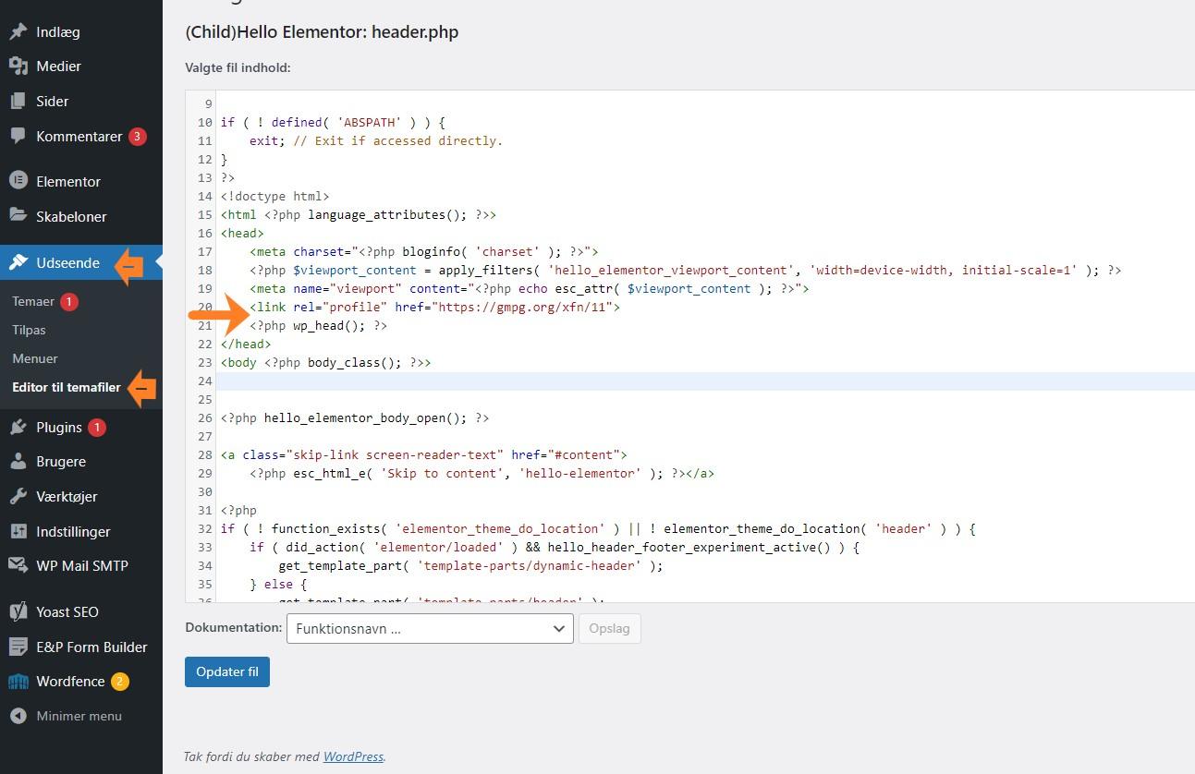Click the Wordfence shield icon

pos(18,682)
